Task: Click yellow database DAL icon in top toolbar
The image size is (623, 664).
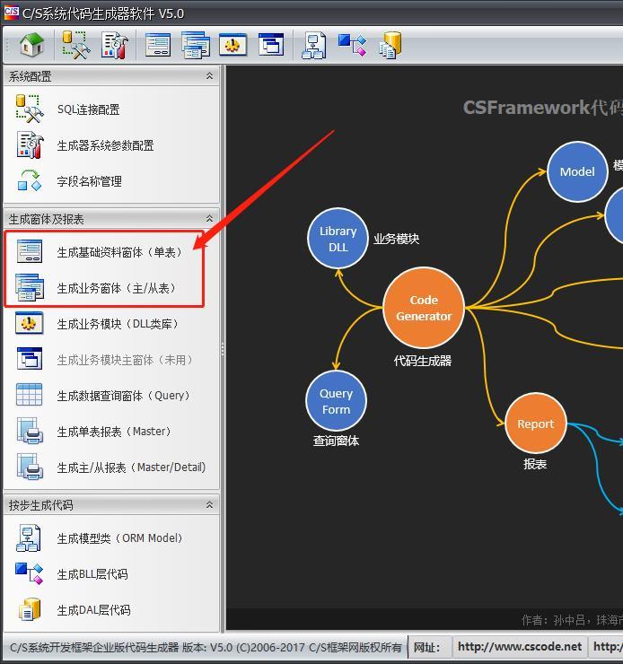Action: 390,45
